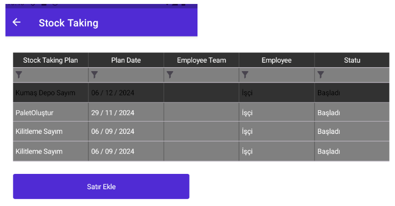Open the filter for Stock Taking Plan column
This screenshot has width=395, height=206.
19,75
